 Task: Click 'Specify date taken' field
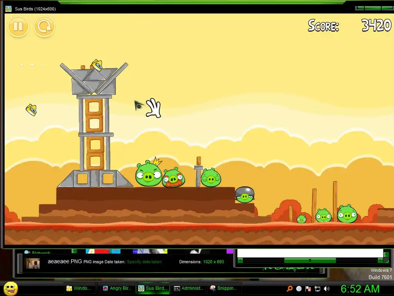[144, 262]
